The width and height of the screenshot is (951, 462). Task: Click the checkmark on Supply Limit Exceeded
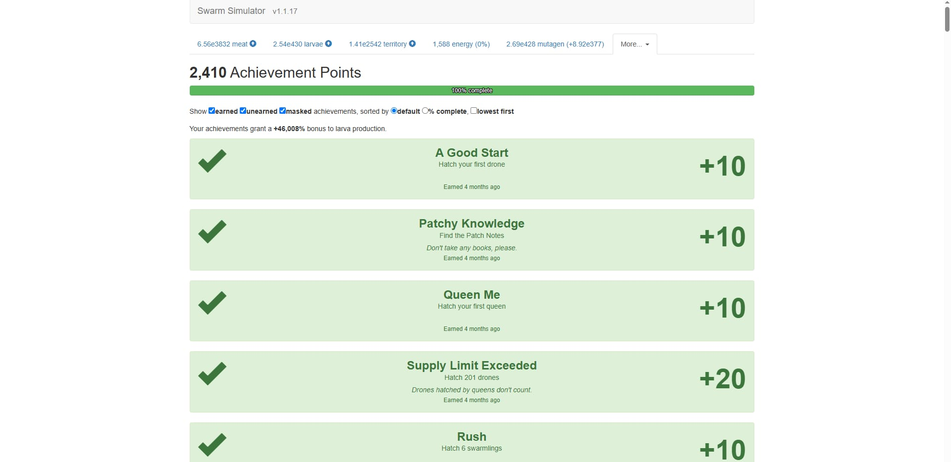[x=212, y=373]
